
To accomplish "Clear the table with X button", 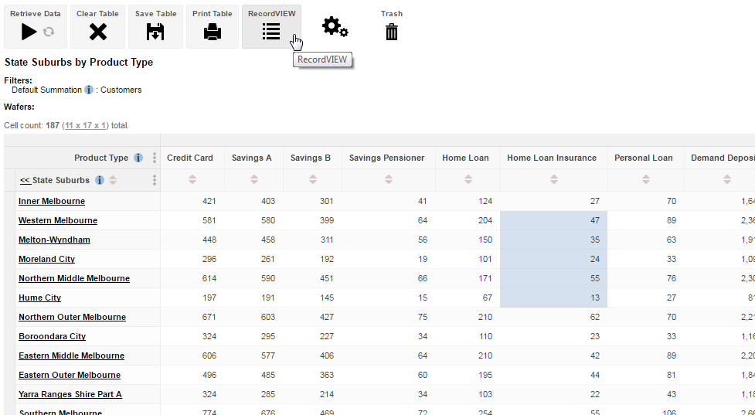I will tap(97, 32).
